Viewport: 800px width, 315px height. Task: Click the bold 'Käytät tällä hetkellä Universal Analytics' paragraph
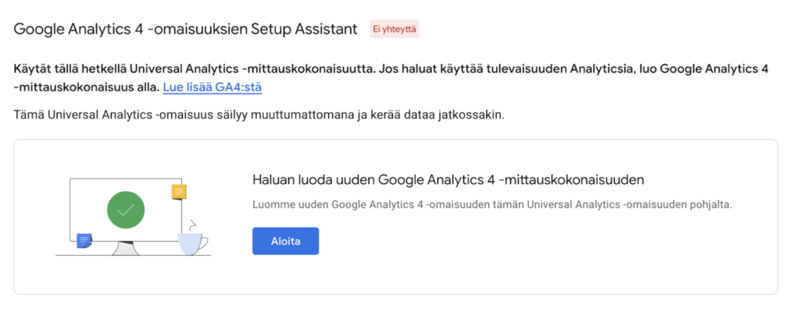pyautogui.click(x=391, y=78)
